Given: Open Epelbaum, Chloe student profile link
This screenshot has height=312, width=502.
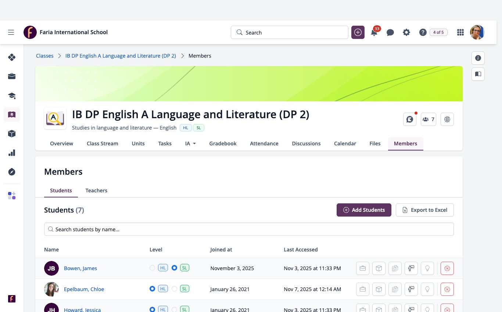Looking at the screenshot, I should pos(84,289).
